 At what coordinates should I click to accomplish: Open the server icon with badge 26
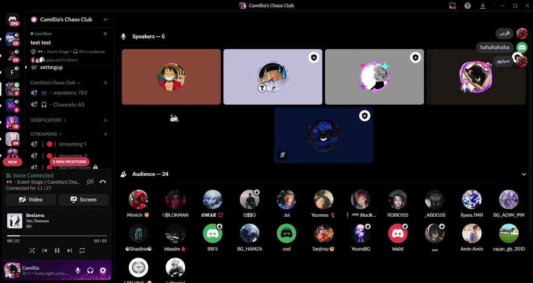[12, 56]
